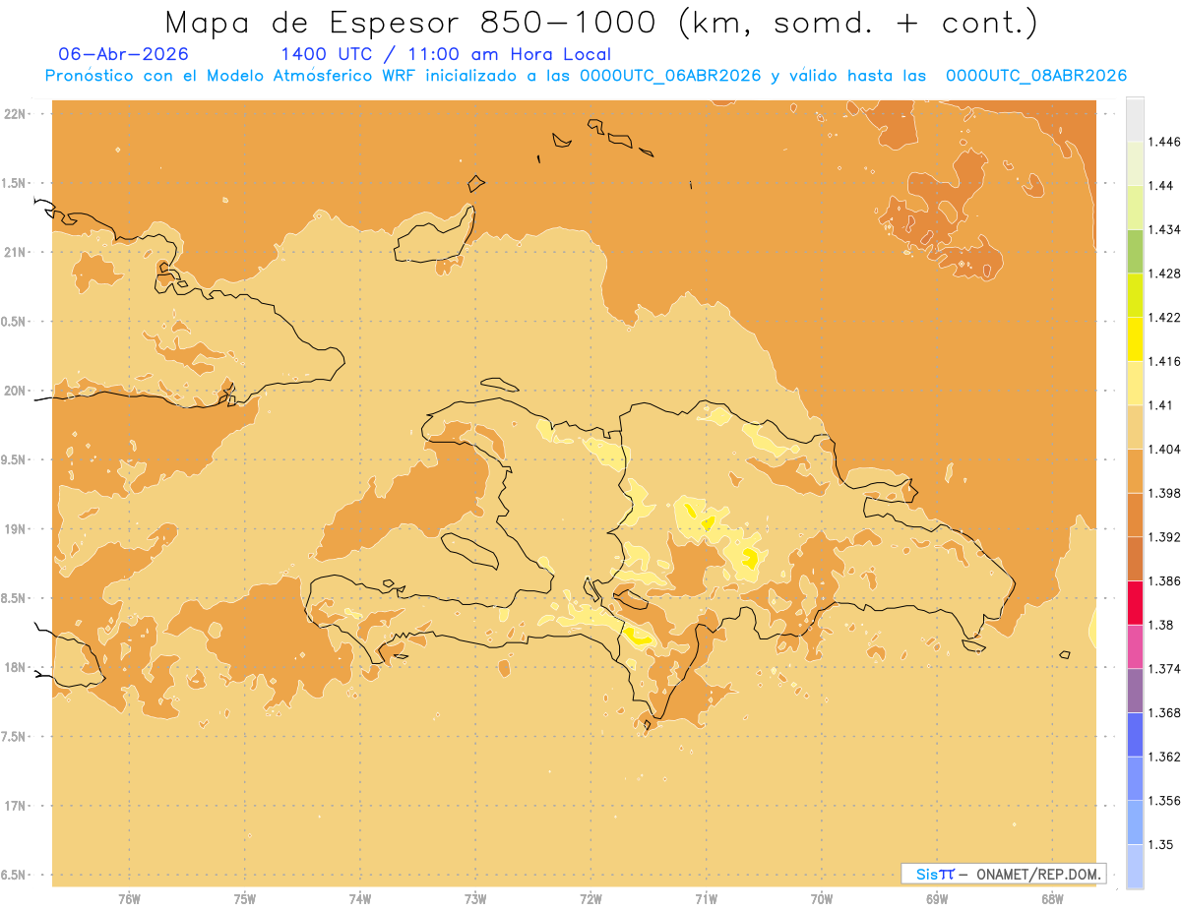Click the 1.404 legend value label

[x=1163, y=449]
